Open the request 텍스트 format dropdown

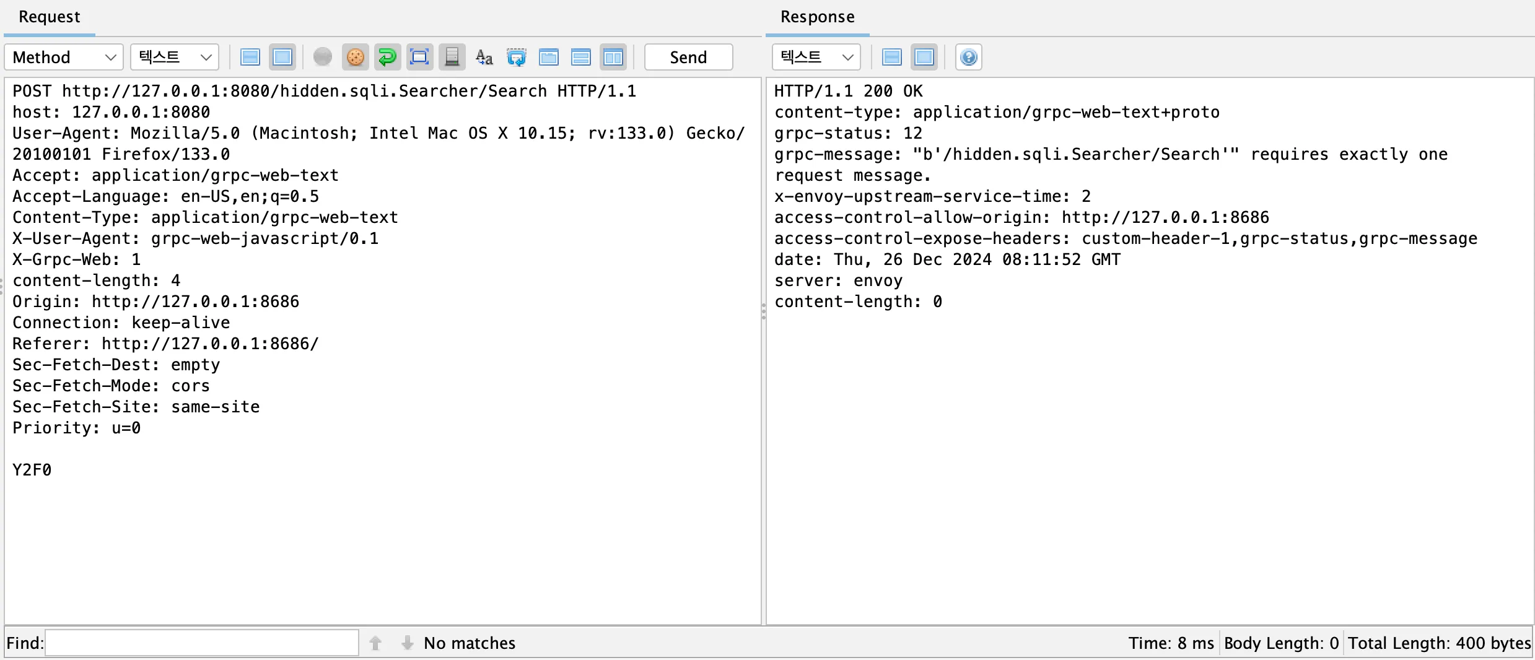[174, 56]
